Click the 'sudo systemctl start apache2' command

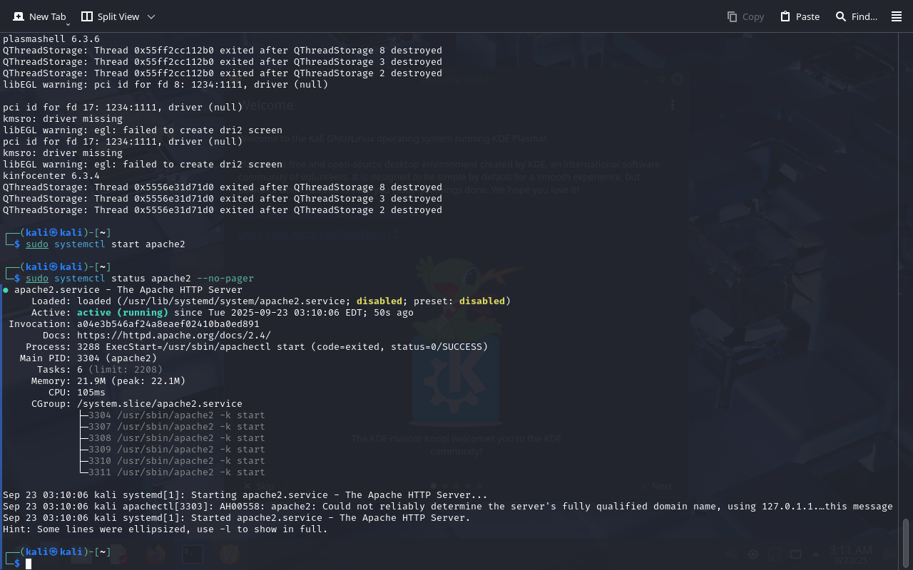click(x=106, y=244)
